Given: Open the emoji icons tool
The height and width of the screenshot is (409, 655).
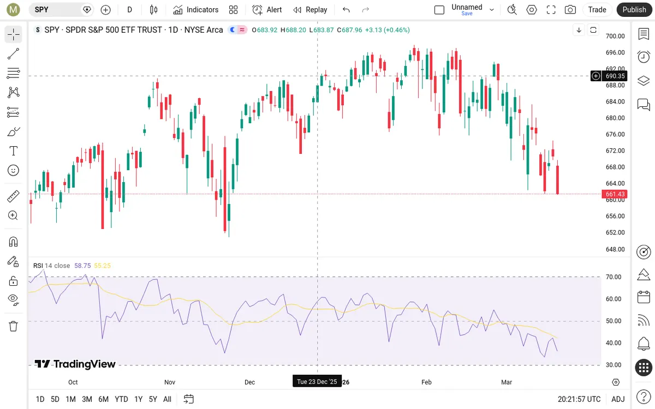Looking at the screenshot, I should click(x=14, y=170).
